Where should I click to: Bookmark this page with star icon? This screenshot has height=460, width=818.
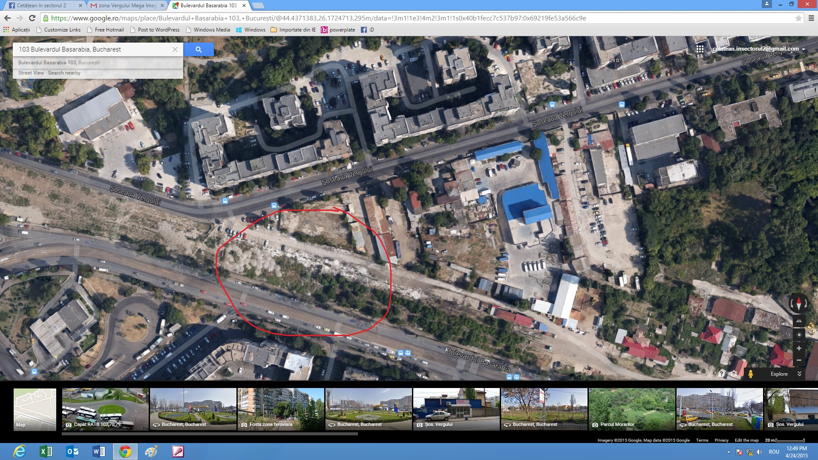pyautogui.click(x=798, y=18)
